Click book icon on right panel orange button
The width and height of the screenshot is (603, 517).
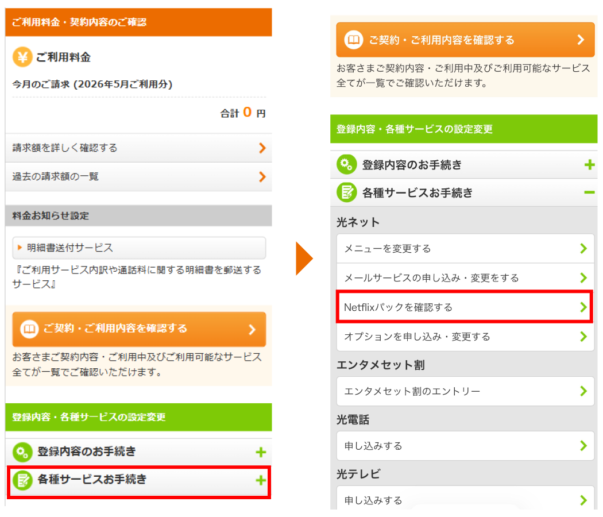tap(353, 40)
